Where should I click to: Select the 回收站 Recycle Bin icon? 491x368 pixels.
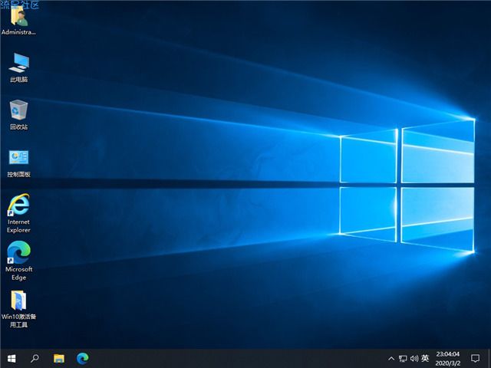[x=18, y=110]
